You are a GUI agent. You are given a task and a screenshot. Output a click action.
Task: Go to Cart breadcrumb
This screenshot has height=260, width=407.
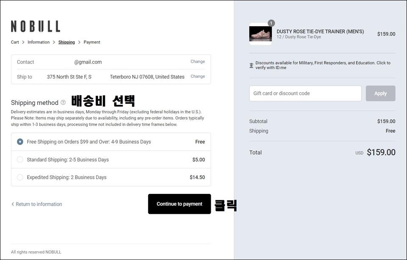tap(15, 42)
